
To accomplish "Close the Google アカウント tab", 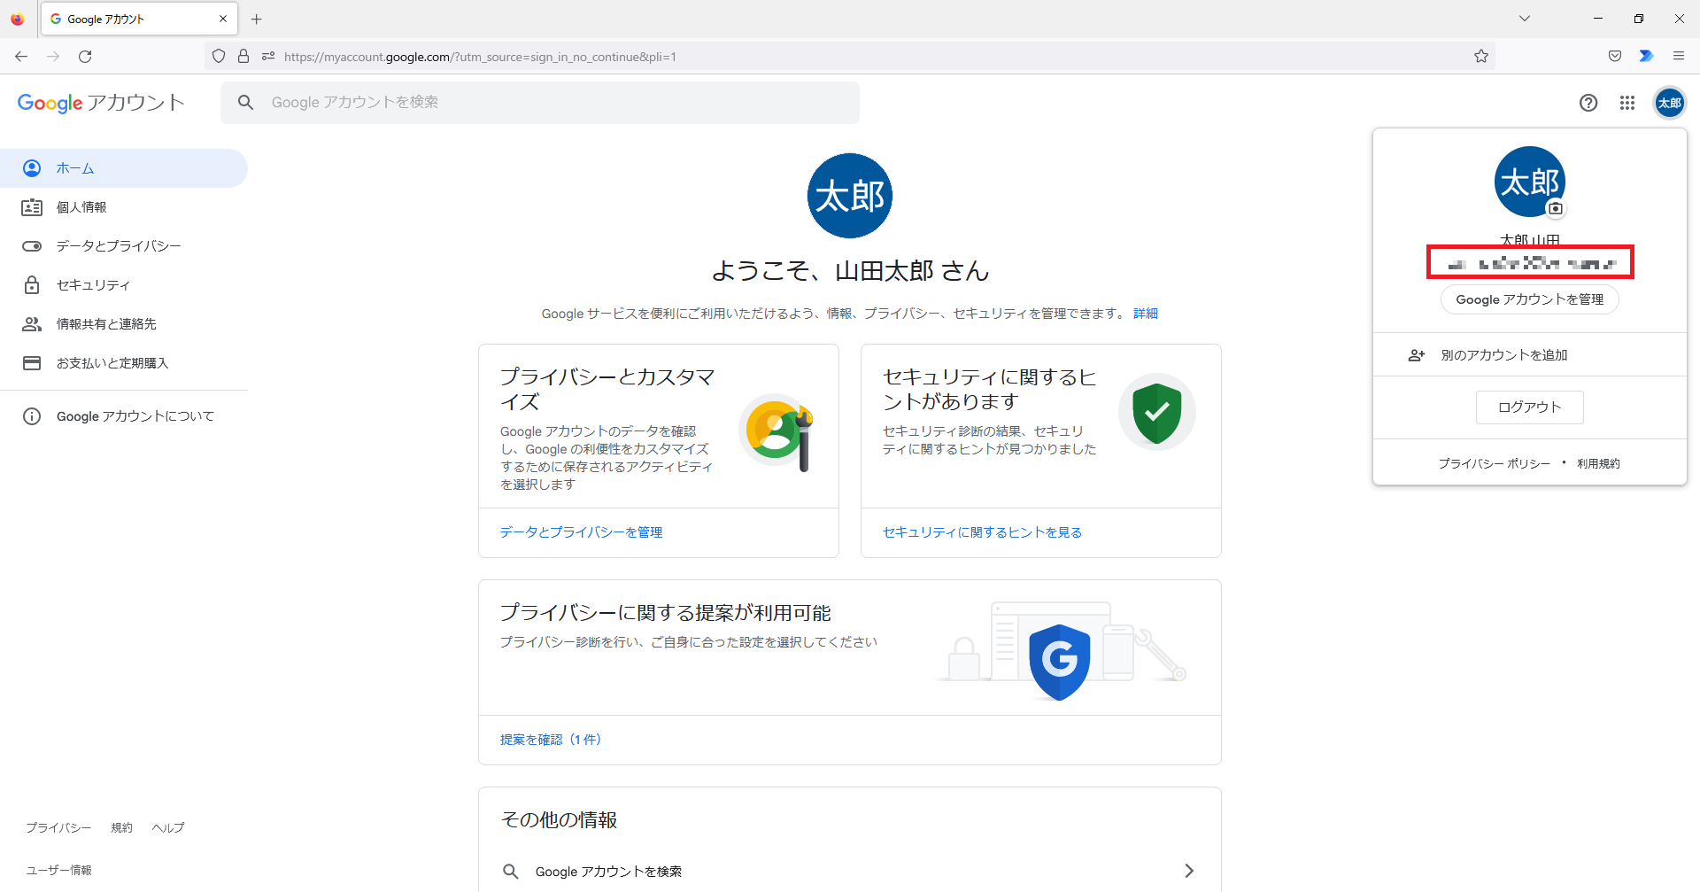I will pos(223,19).
